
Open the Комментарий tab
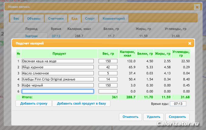[x=113, y=18]
